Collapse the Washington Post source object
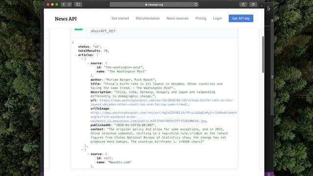The height and width of the screenshot is (176, 313). [88, 63]
